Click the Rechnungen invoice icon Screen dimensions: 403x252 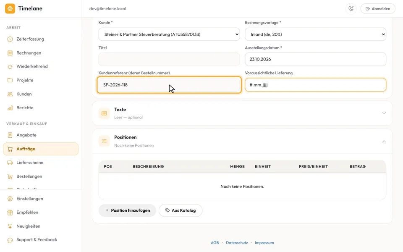pos(10,53)
